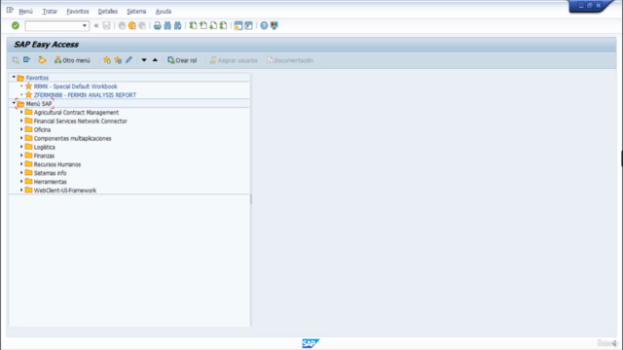Viewport: 623px width, 350px height.
Task: Expand the Recursos Humanos folder
Action: pos(21,164)
